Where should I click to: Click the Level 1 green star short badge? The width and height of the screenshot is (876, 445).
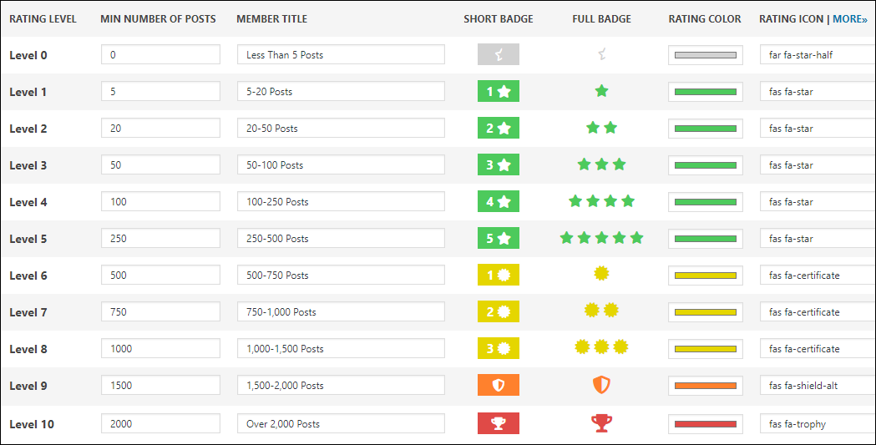point(499,92)
